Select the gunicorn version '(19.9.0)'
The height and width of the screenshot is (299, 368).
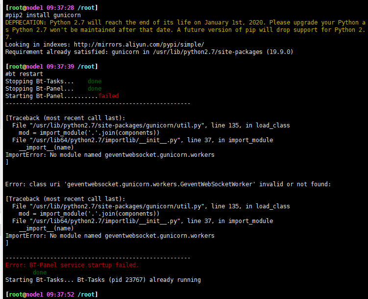(280, 52)
